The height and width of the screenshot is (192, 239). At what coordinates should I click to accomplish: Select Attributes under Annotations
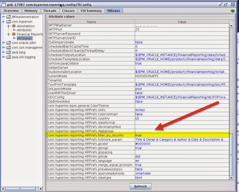pos(24,30)
